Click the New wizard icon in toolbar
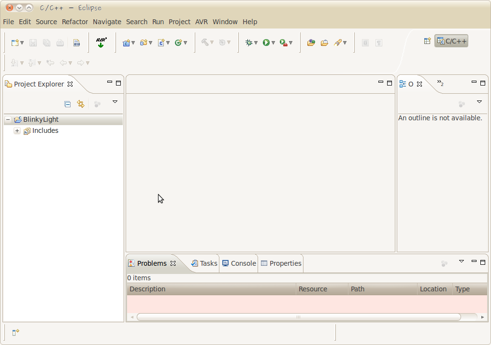This screenshot has height=345, width=491. click(x=15, y=43)
